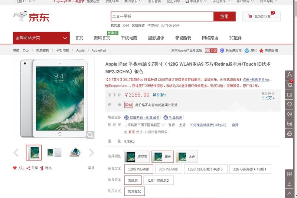Click the shopping cart icon in header

250,16
